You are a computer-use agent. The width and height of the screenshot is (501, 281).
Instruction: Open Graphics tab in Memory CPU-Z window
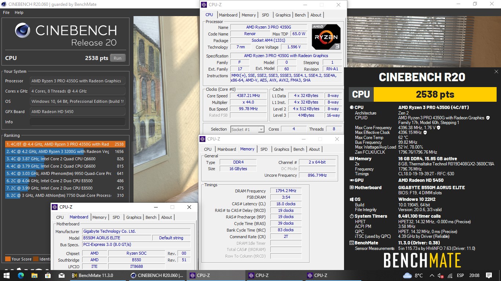click(281, 149)
